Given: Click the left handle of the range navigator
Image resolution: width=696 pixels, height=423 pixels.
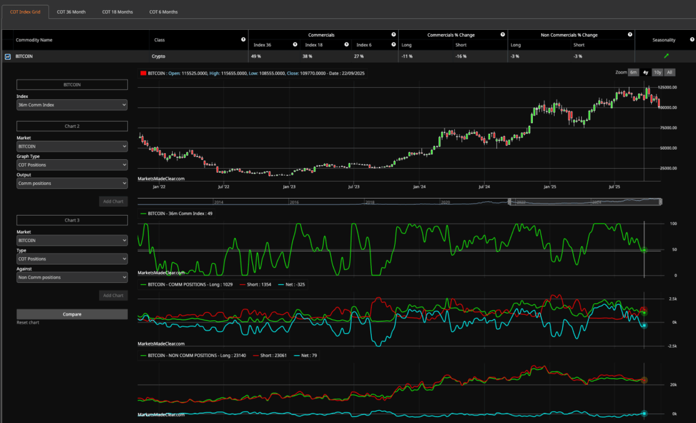Looking at the screenshot, I should (x=510, y=201).
